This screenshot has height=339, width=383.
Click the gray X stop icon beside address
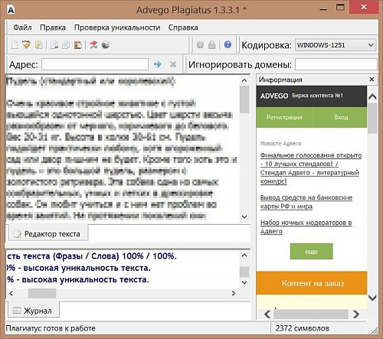(x=173, y=64)
